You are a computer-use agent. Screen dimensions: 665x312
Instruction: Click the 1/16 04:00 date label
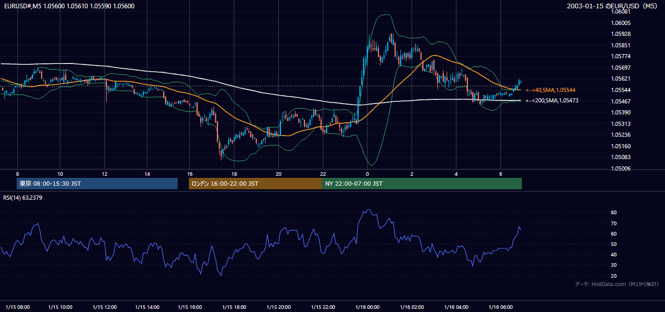[x=456, y=307]
